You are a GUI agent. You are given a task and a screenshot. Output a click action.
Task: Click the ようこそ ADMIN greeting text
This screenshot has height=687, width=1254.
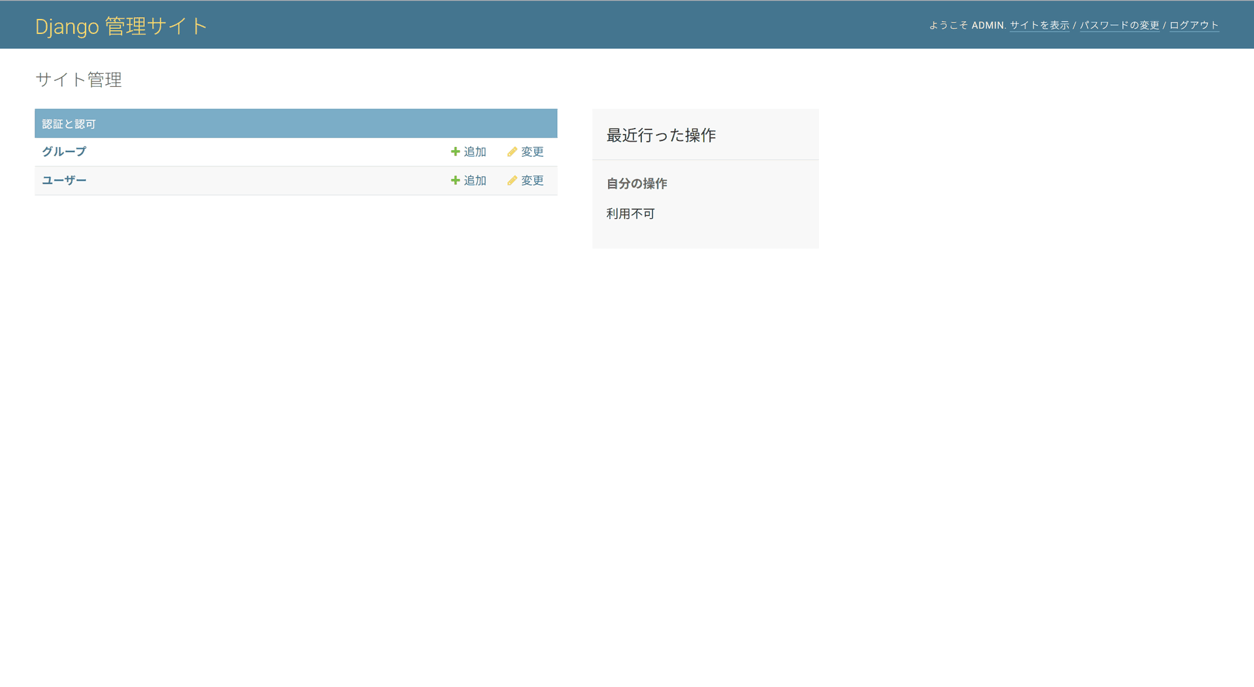click(967, 25)
